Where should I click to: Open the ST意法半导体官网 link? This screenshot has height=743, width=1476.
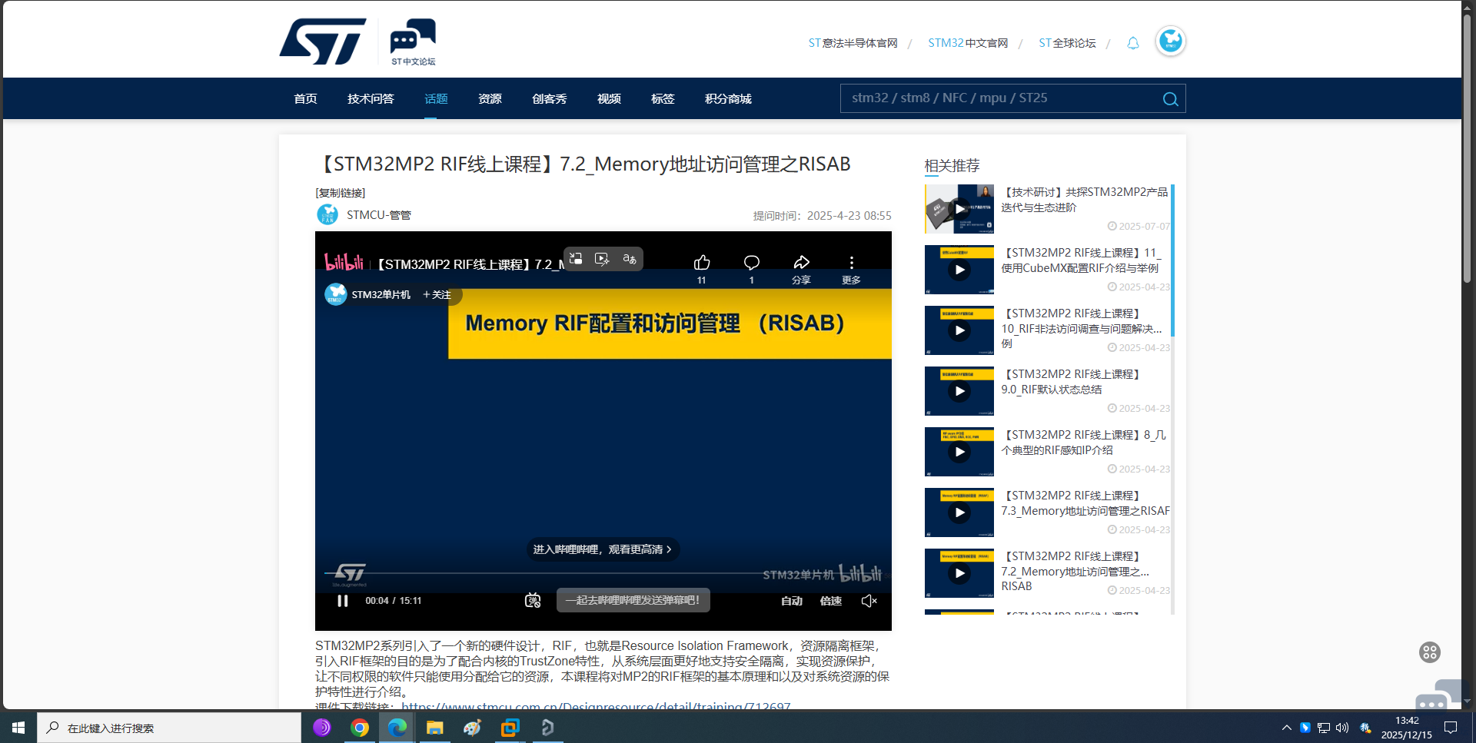click(853, 43)
